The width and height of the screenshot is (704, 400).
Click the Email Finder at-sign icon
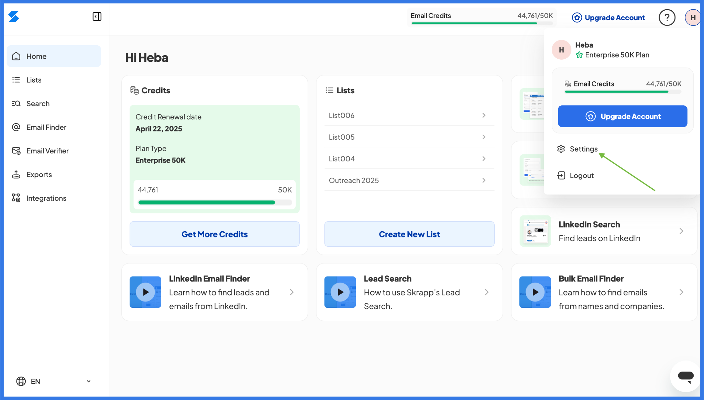click(16, 127)
